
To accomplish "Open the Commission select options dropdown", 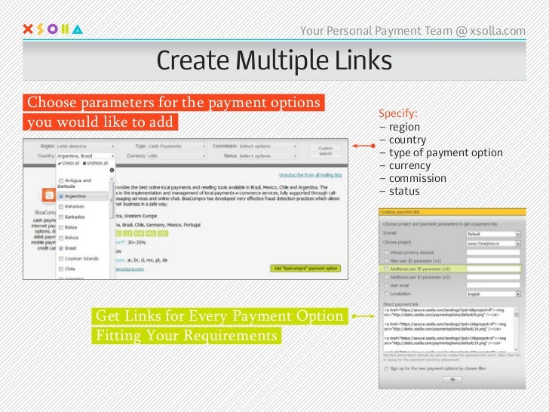I will [268, 146].
